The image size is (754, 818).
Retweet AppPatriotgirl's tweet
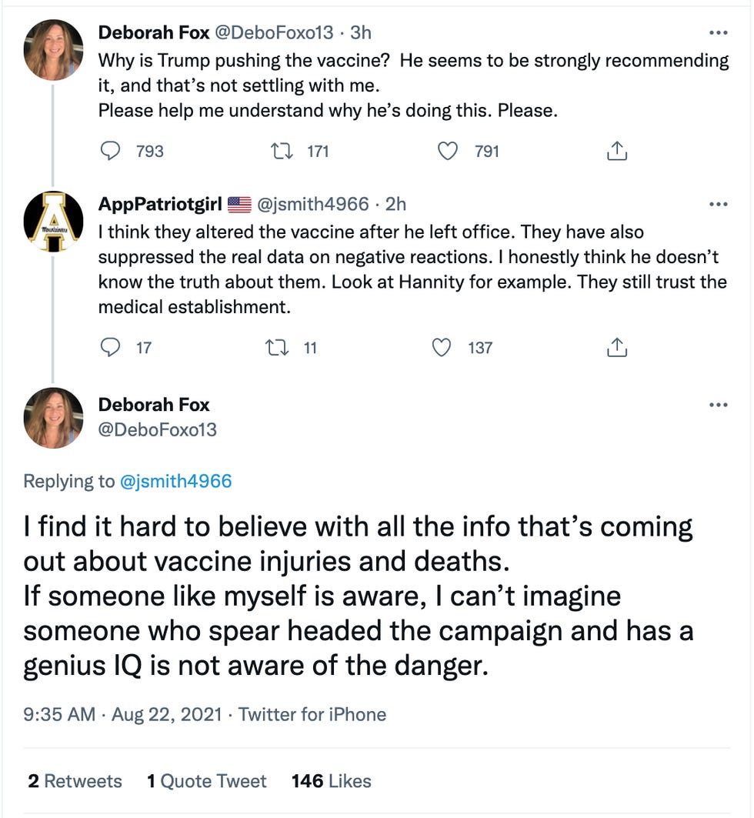click(x=275, y=348)
